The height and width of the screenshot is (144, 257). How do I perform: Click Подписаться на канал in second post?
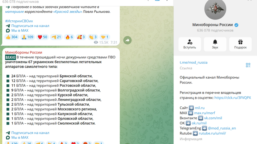tap(30, 133)
